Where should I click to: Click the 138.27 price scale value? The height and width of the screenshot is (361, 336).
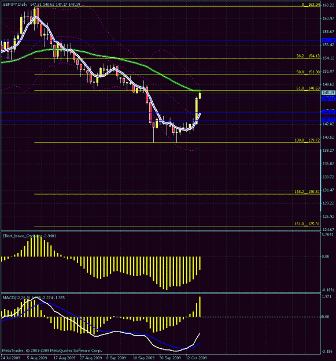[x=328, y=150]
